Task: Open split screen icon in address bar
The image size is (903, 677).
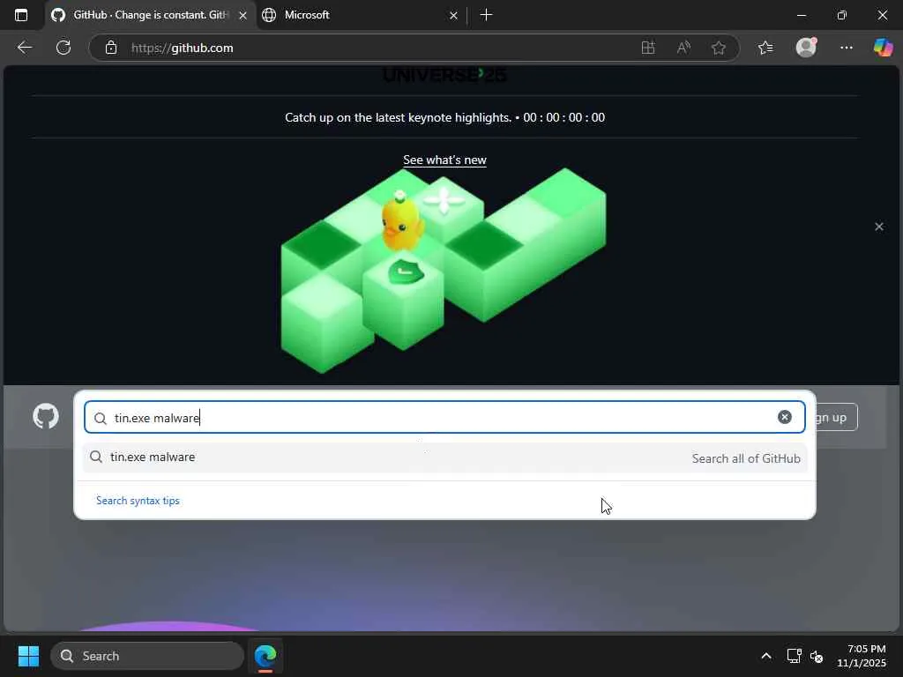Action: pyautogui.click(x=648, y=48)
